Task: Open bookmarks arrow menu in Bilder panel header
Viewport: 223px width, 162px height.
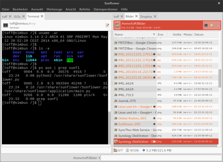Action: click(x=218, y=25)
